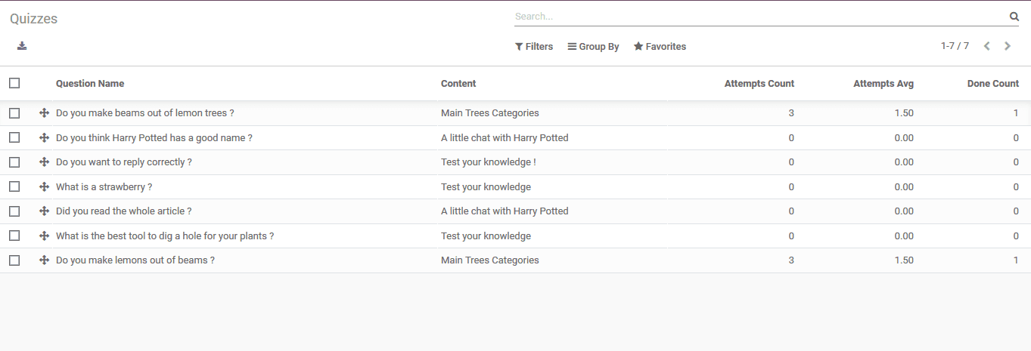Grab the drag handle for 'What is a strawberry ?'
1031x351 pixels.
coord(45,186)
